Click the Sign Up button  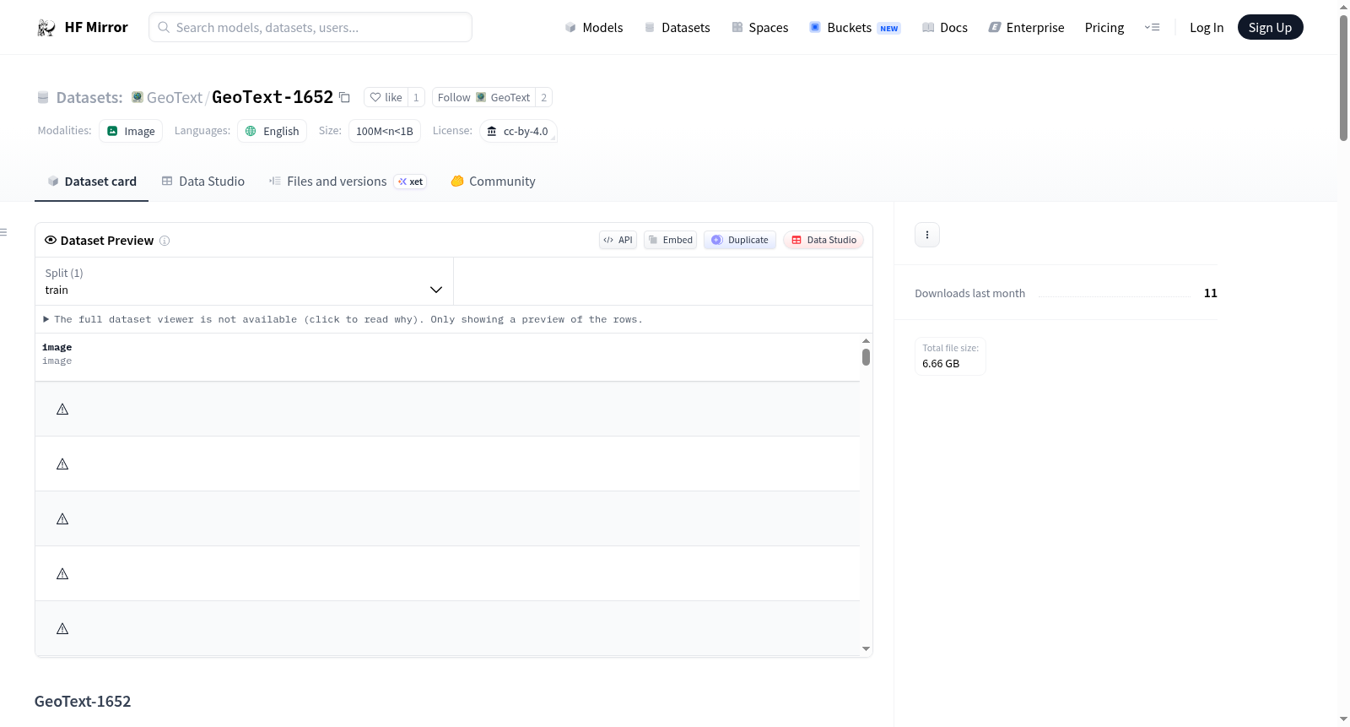point(1270,28)
